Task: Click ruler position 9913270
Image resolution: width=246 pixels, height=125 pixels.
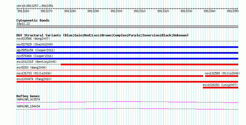Action: pyautogui.click(x=47, y=11)
